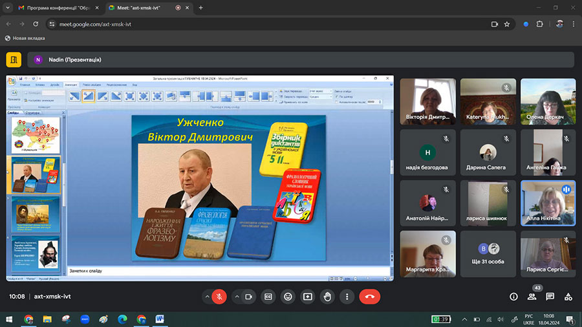Unmute the microphone

pyautogui.click(x=219, y=297)
